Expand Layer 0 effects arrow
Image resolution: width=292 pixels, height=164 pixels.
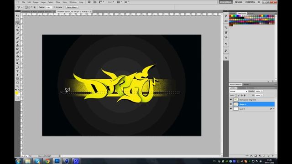tap(274, 108)
